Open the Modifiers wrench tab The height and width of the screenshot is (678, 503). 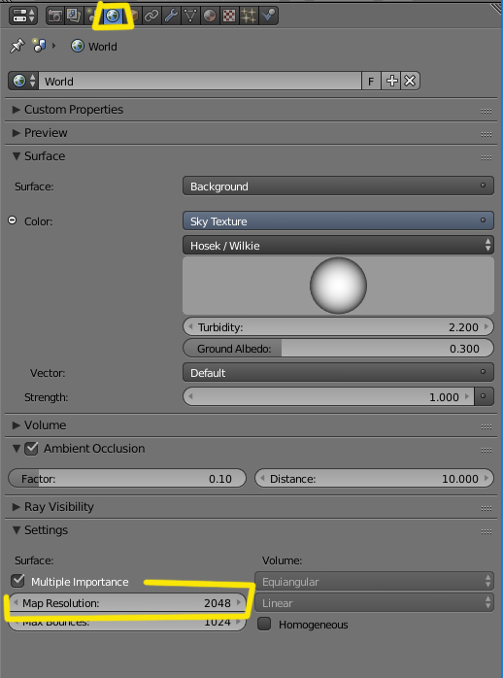tap(171, 16)
